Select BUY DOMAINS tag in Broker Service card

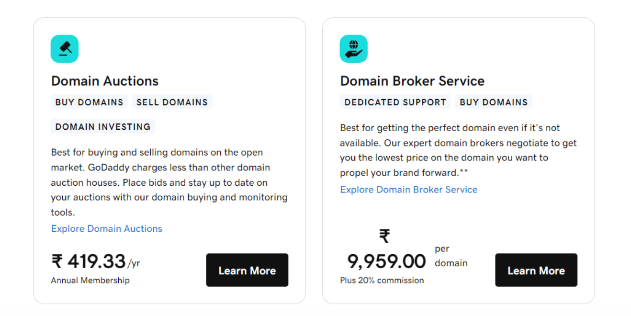494,102
